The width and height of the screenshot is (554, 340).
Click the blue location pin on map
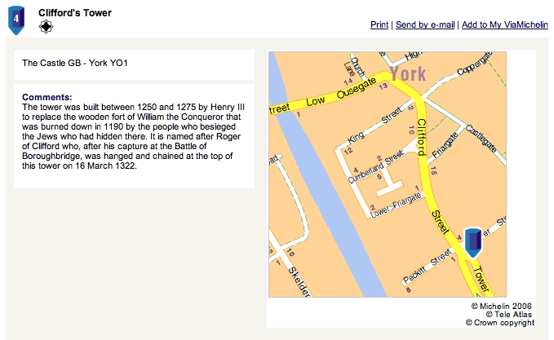pyautogui.click(x=472, y=242)
